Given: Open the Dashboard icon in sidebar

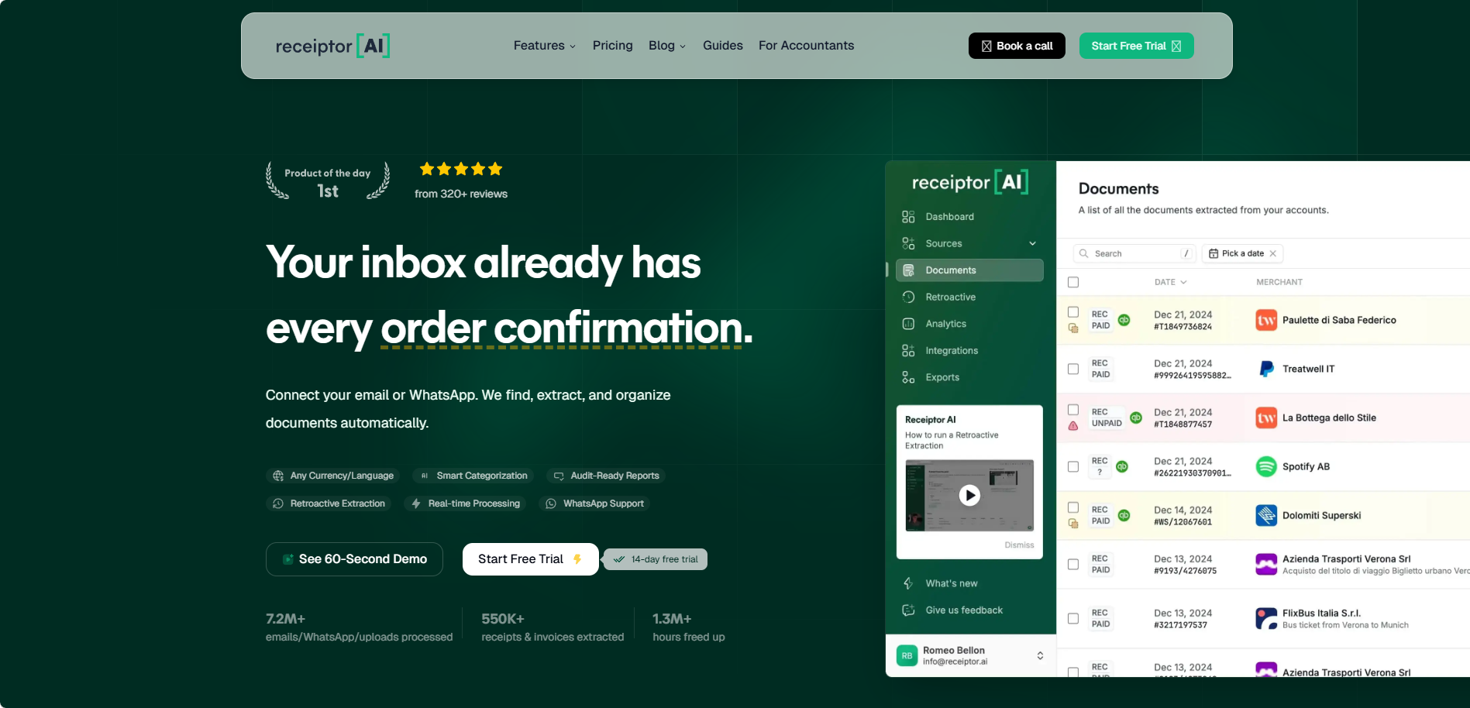Looking at the screenshot, I should [908, 217].
